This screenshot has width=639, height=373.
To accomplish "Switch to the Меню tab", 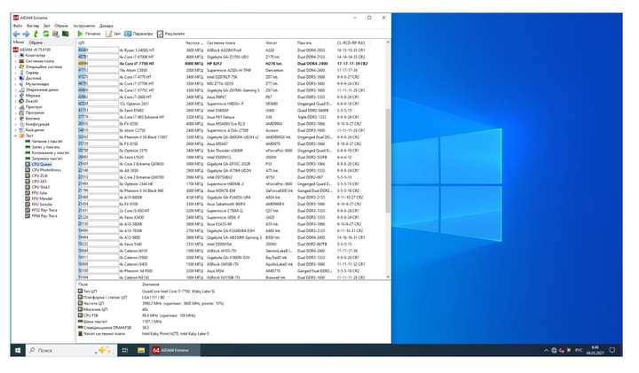I will pos(19,42).
